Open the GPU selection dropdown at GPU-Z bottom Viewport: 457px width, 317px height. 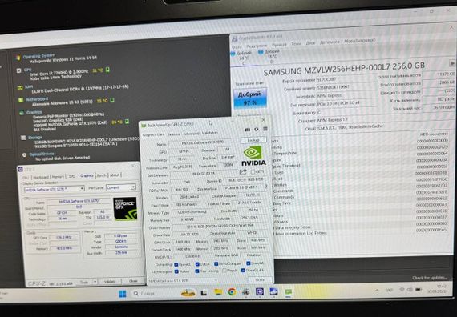183,281
